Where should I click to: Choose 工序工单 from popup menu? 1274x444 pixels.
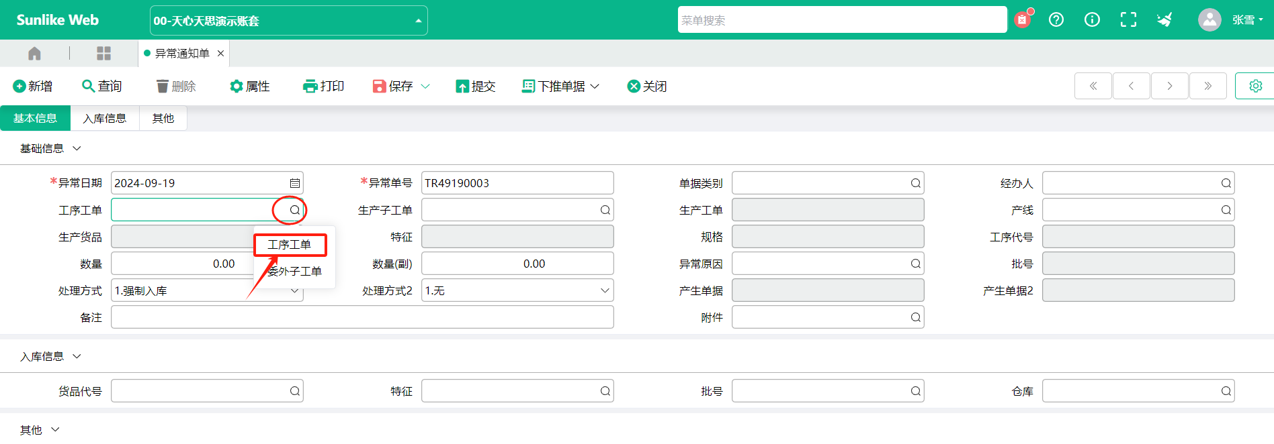[x=290, y=245]
